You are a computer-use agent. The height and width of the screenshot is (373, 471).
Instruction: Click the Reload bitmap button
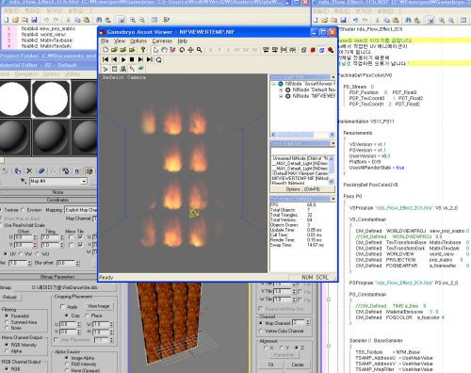(9, 297)
